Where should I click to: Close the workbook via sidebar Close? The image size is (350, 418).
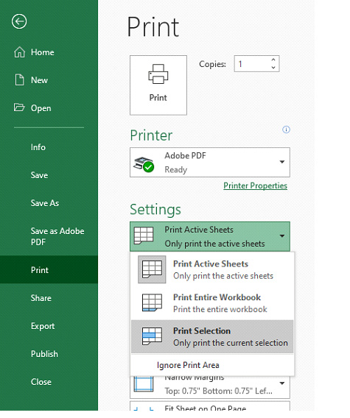pos(41,382)
